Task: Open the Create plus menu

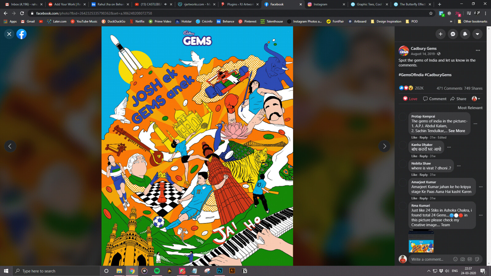Action: pos(440,34)
